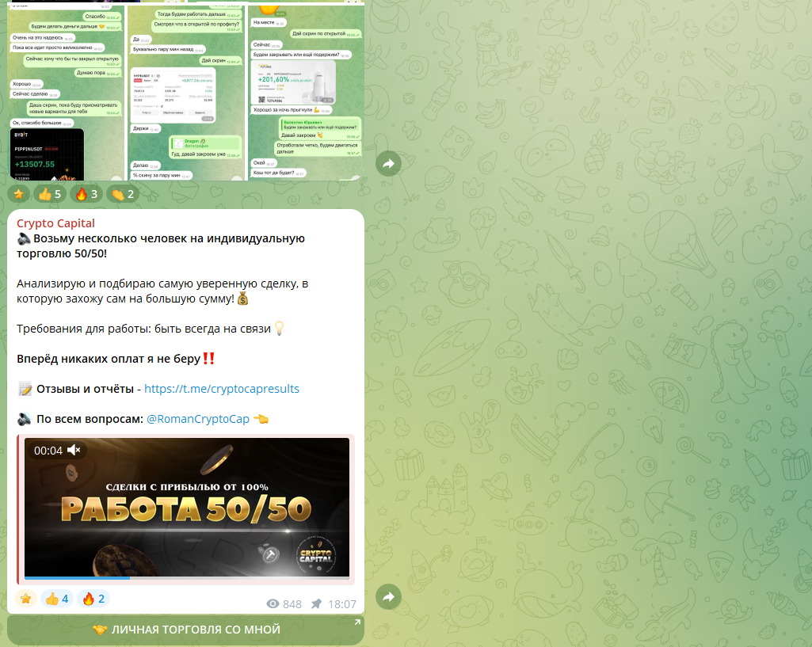
Task: Click the 00:04 video duration label
Action: [x=48, y=451]
